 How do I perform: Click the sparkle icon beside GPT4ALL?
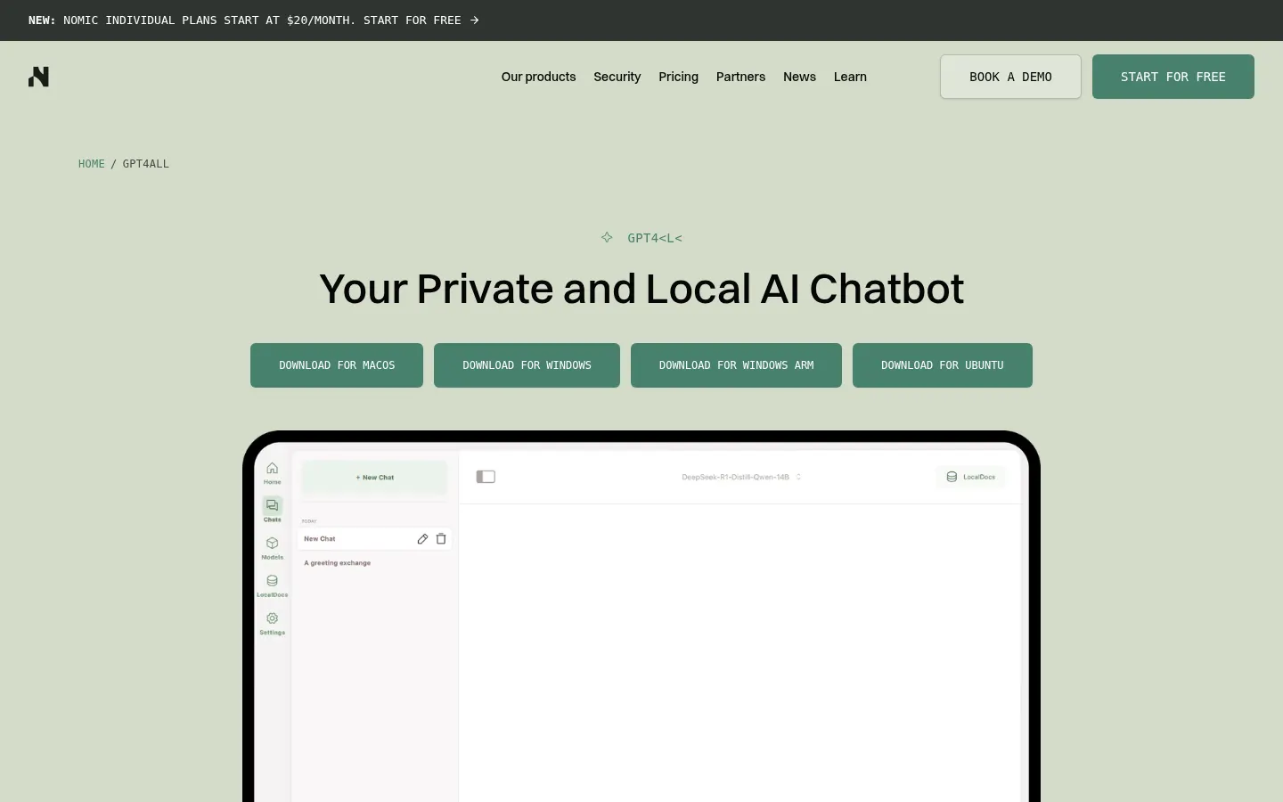click(607, 237)
